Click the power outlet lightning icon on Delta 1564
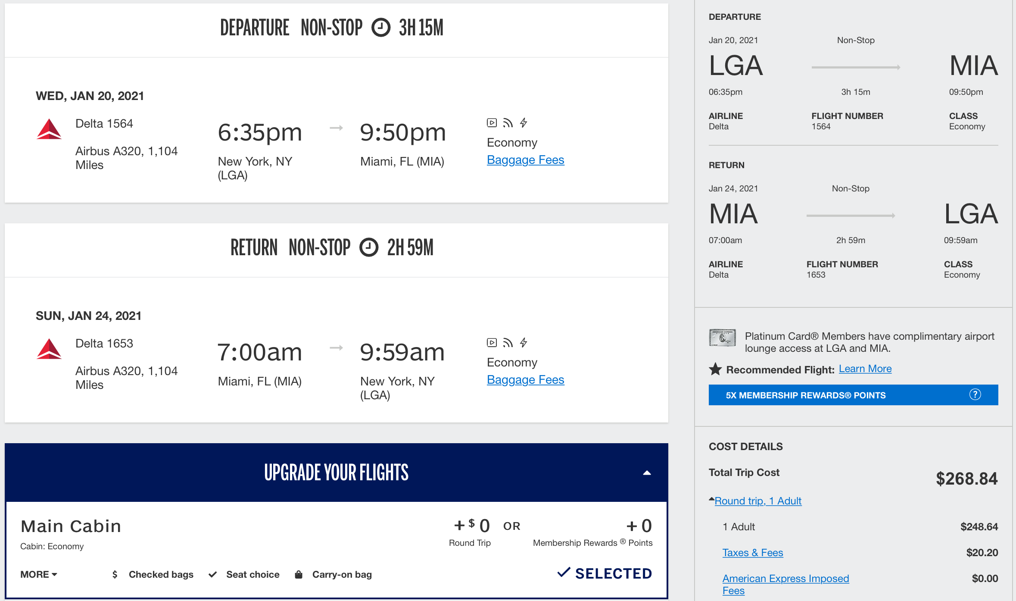1016x601 pixels. tap(524, 123)
